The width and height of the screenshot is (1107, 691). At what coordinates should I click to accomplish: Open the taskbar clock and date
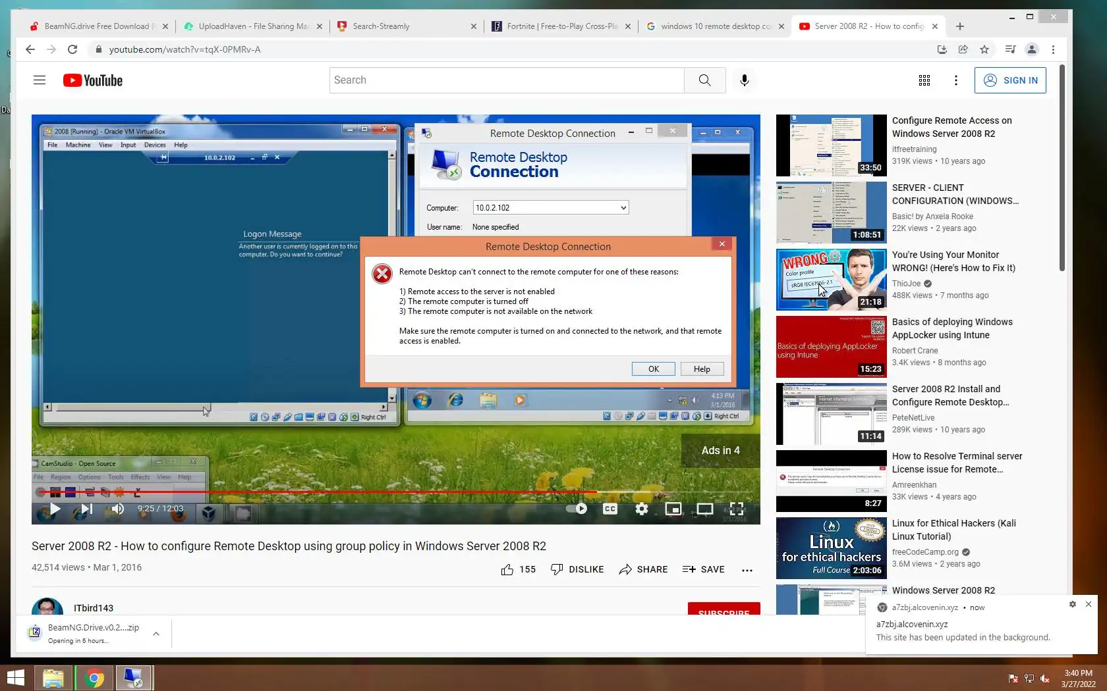point(1078,678)
